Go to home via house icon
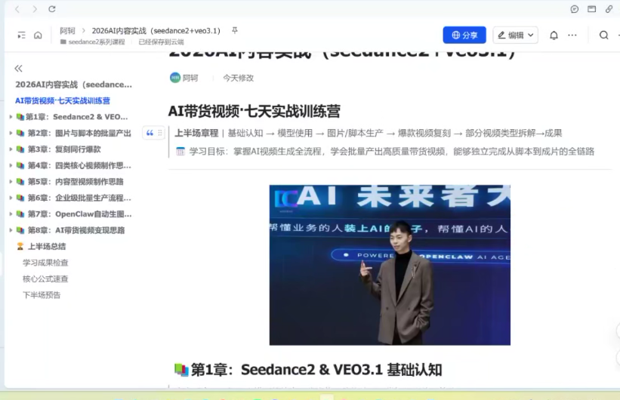 38,35
